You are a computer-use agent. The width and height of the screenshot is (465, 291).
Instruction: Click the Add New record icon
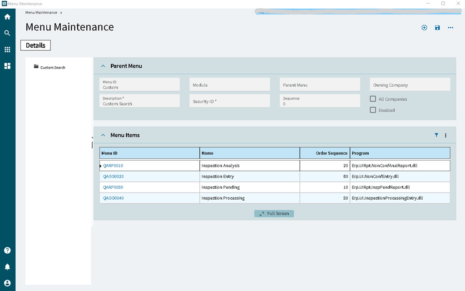424,27
